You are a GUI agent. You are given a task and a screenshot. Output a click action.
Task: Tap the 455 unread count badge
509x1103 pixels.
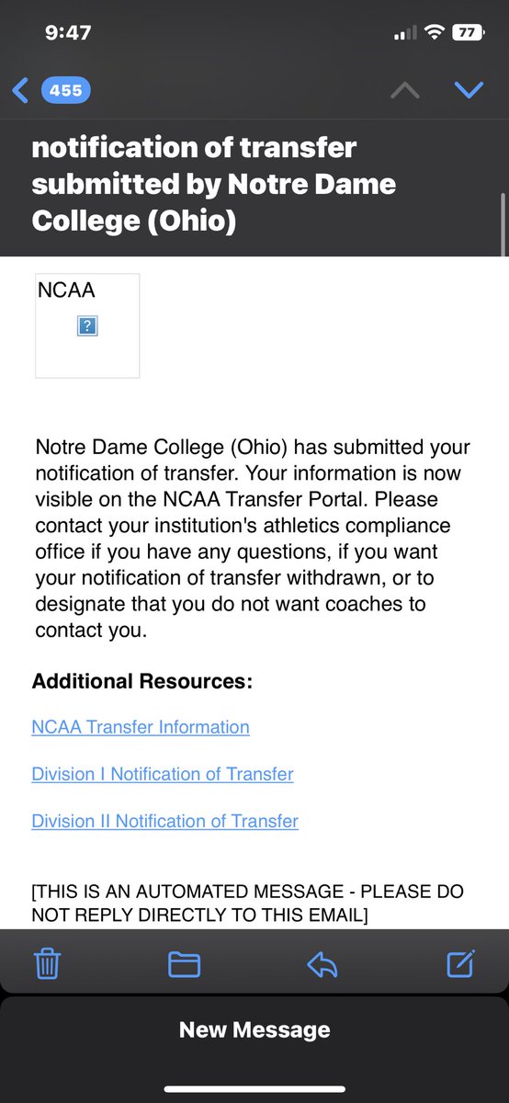(x=65, y=90)
